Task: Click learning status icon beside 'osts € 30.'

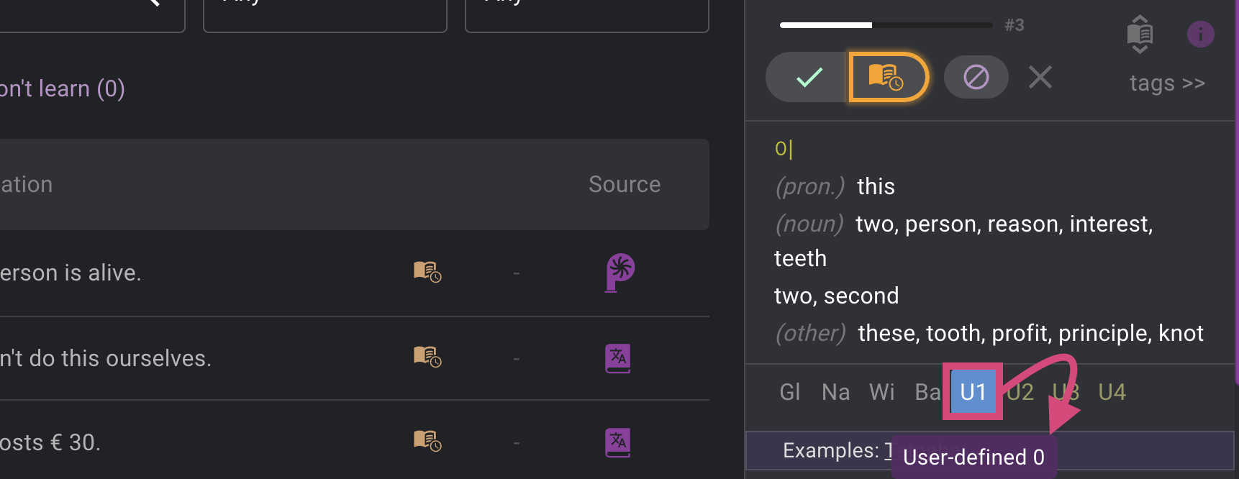Action: tap(427, 440)
